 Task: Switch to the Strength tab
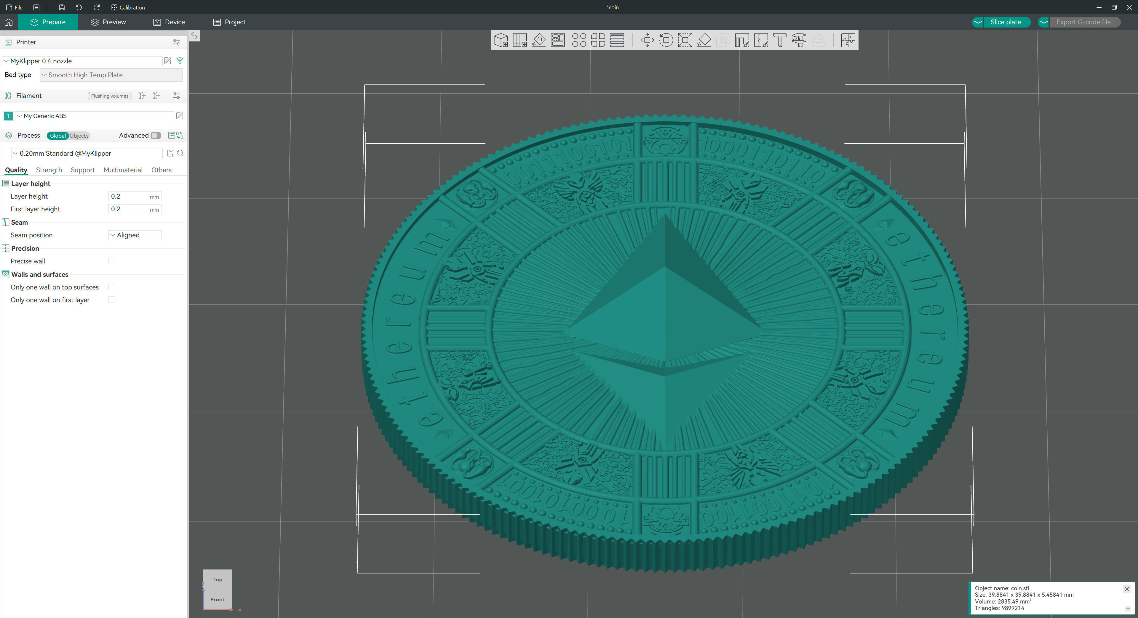[49, 170]
